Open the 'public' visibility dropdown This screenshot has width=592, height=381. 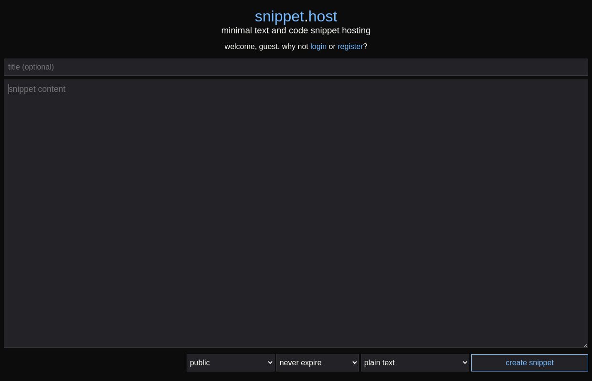231,362
